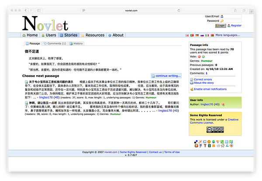
Task: Vote up with the green plus icon
Action: click(x=203, y=57)
